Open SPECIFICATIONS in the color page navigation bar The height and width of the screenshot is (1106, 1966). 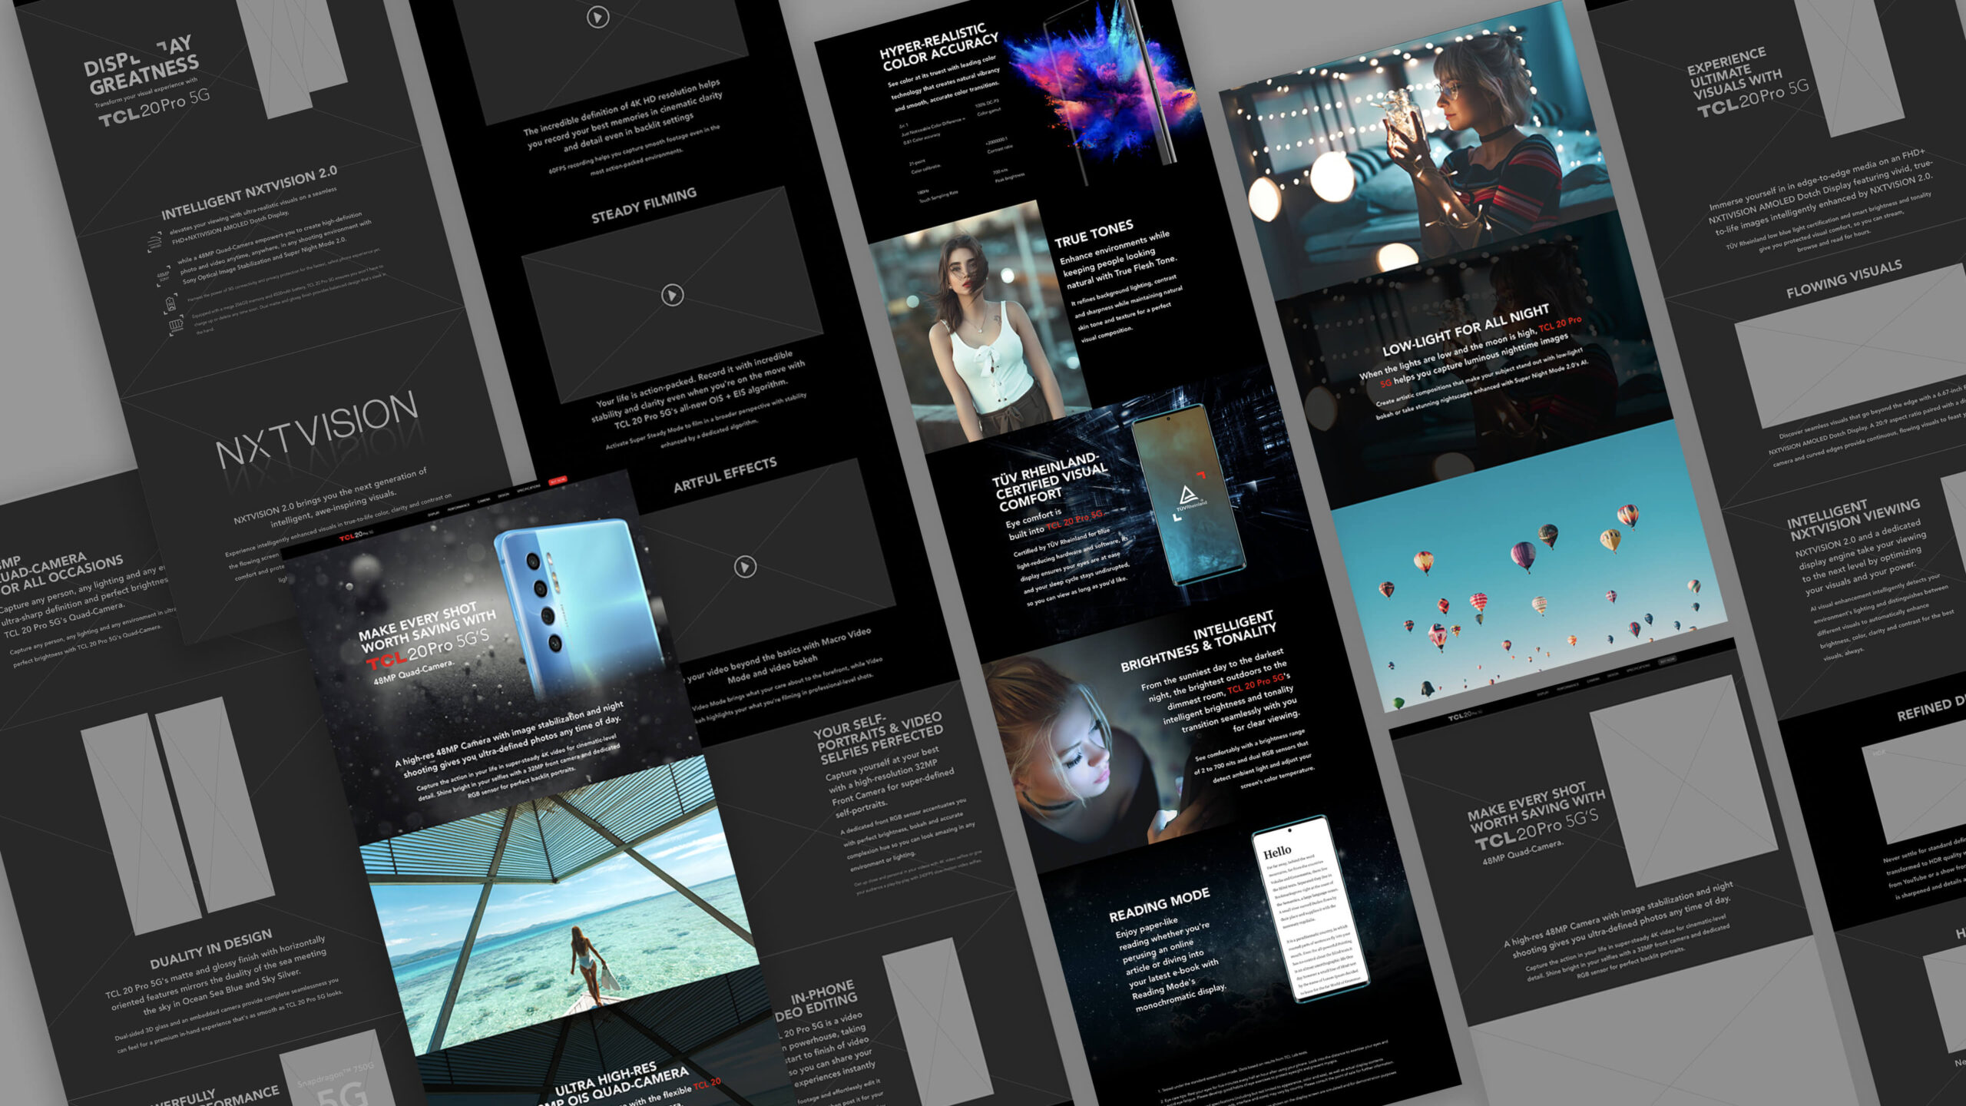(x=528, y=488)
